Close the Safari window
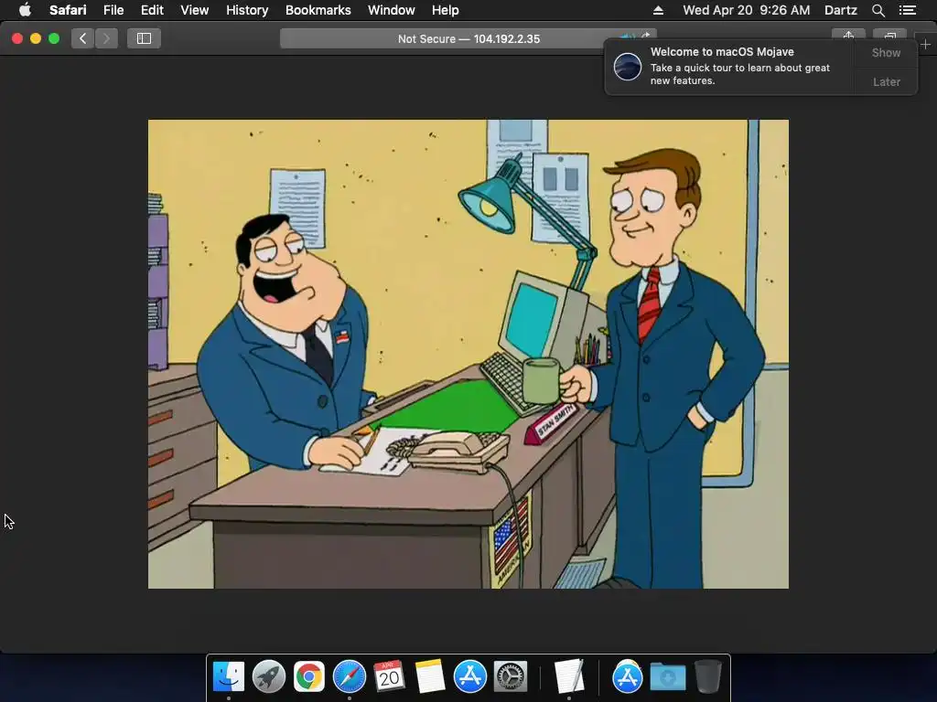Image resolution: width=937 pixels, height=702 pixels. (x=17, y=38)
